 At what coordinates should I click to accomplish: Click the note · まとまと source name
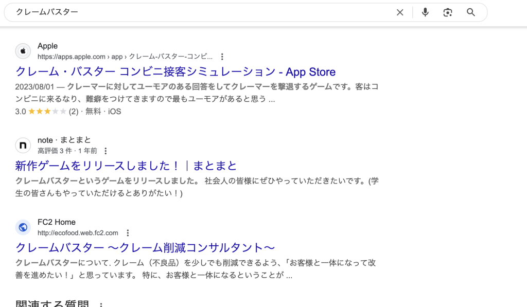point(64,140)
